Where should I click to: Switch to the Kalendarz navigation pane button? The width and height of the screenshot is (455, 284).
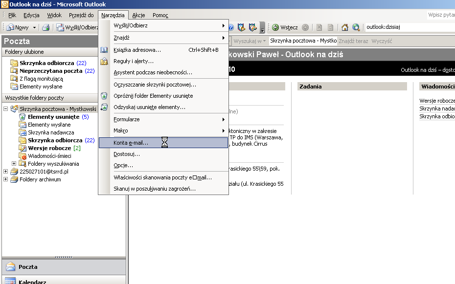click(x=64, y=281)
